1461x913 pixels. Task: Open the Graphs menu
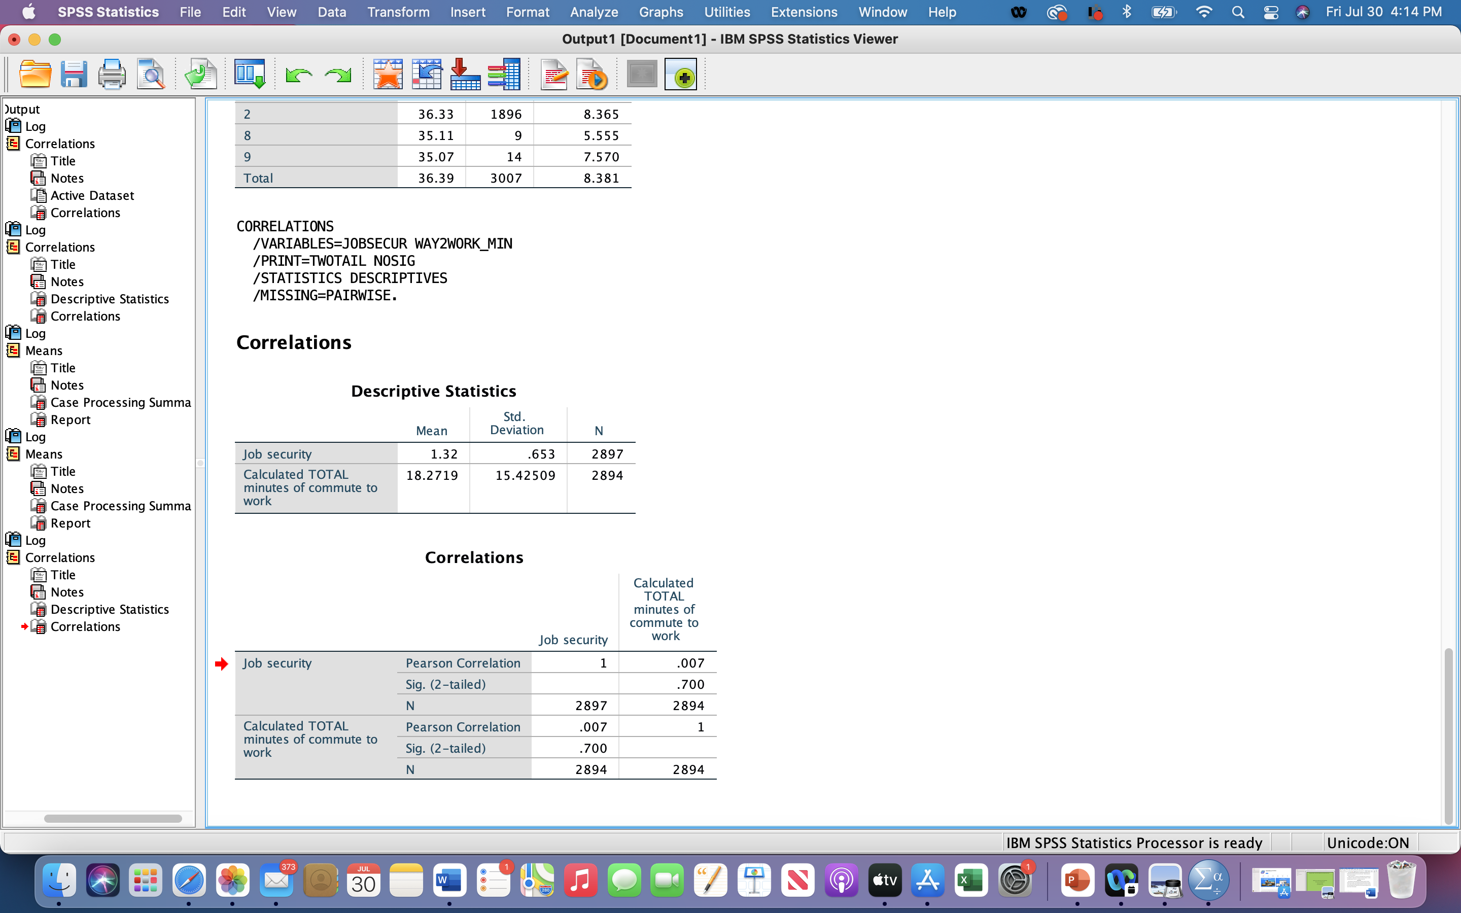(x=660, y=12)
